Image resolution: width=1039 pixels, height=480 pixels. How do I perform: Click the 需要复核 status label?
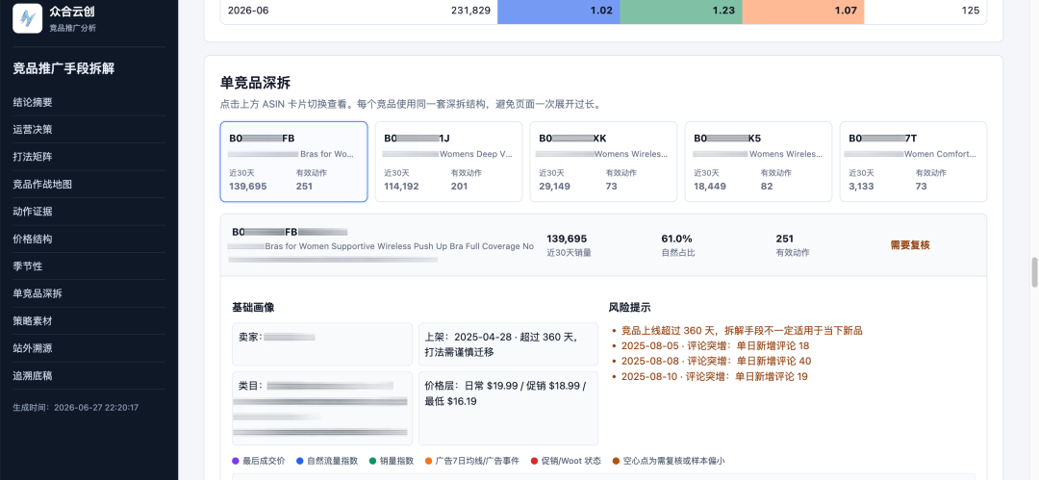coord(910,244)
